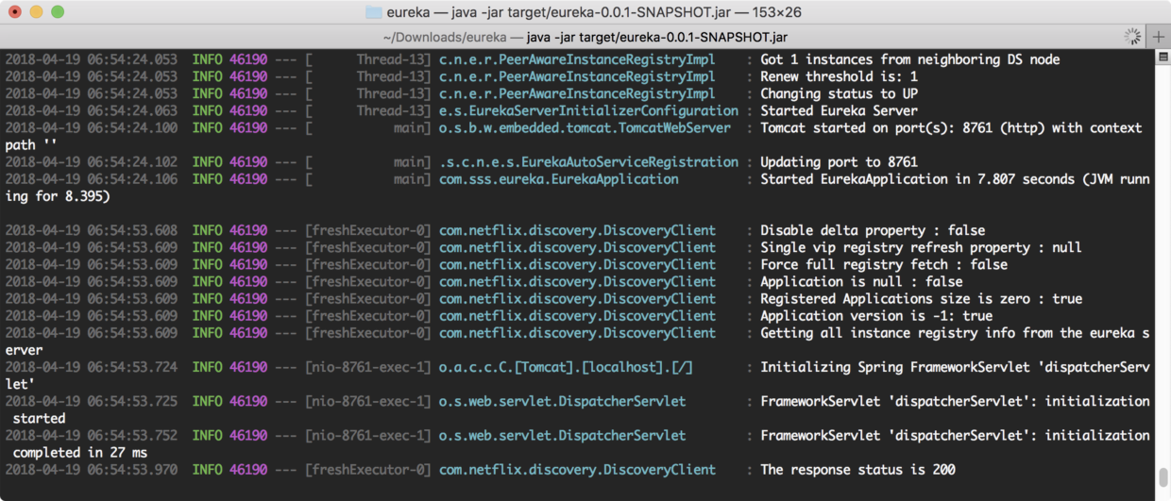Click 'e.s.EurekaServerInitializerConfiguration' logger name
Screen dimensions: 1171x501
[x=588, y=110]
